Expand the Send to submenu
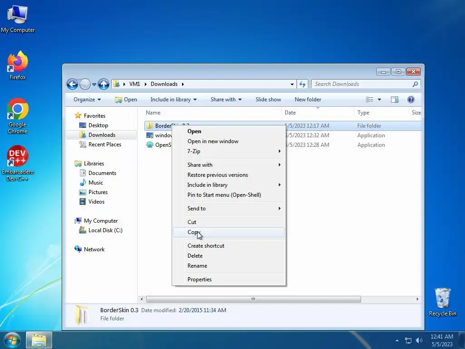465x349 pixels. pos(229,209)
